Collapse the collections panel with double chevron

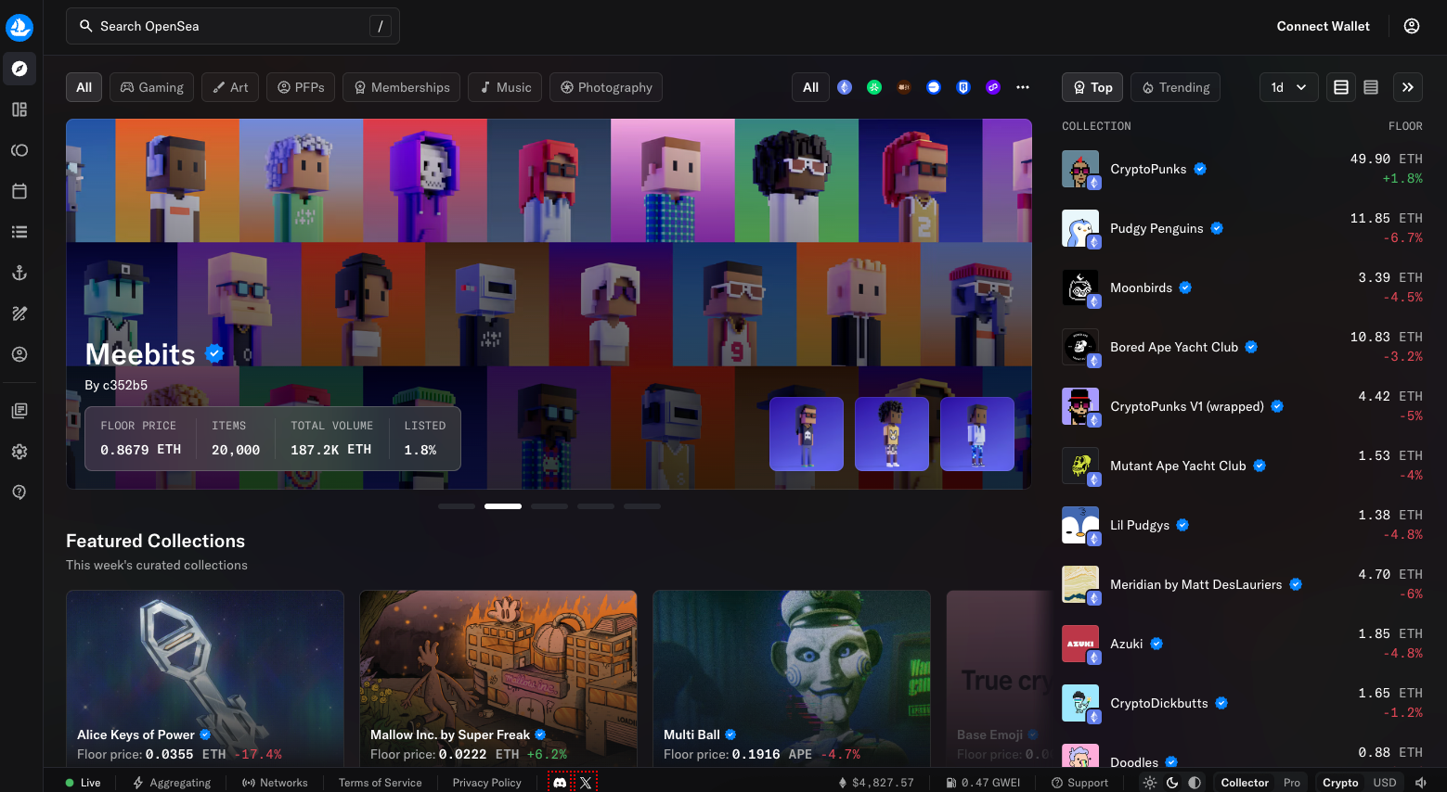coord(1408,87)
